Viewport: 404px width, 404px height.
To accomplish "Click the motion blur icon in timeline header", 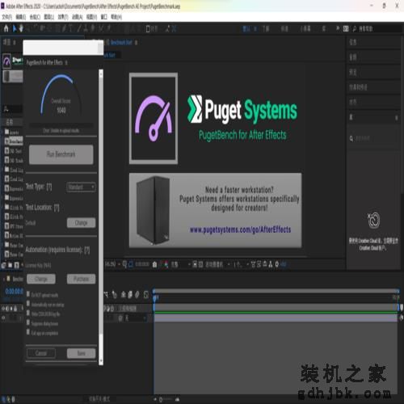I will coord(137,295).
